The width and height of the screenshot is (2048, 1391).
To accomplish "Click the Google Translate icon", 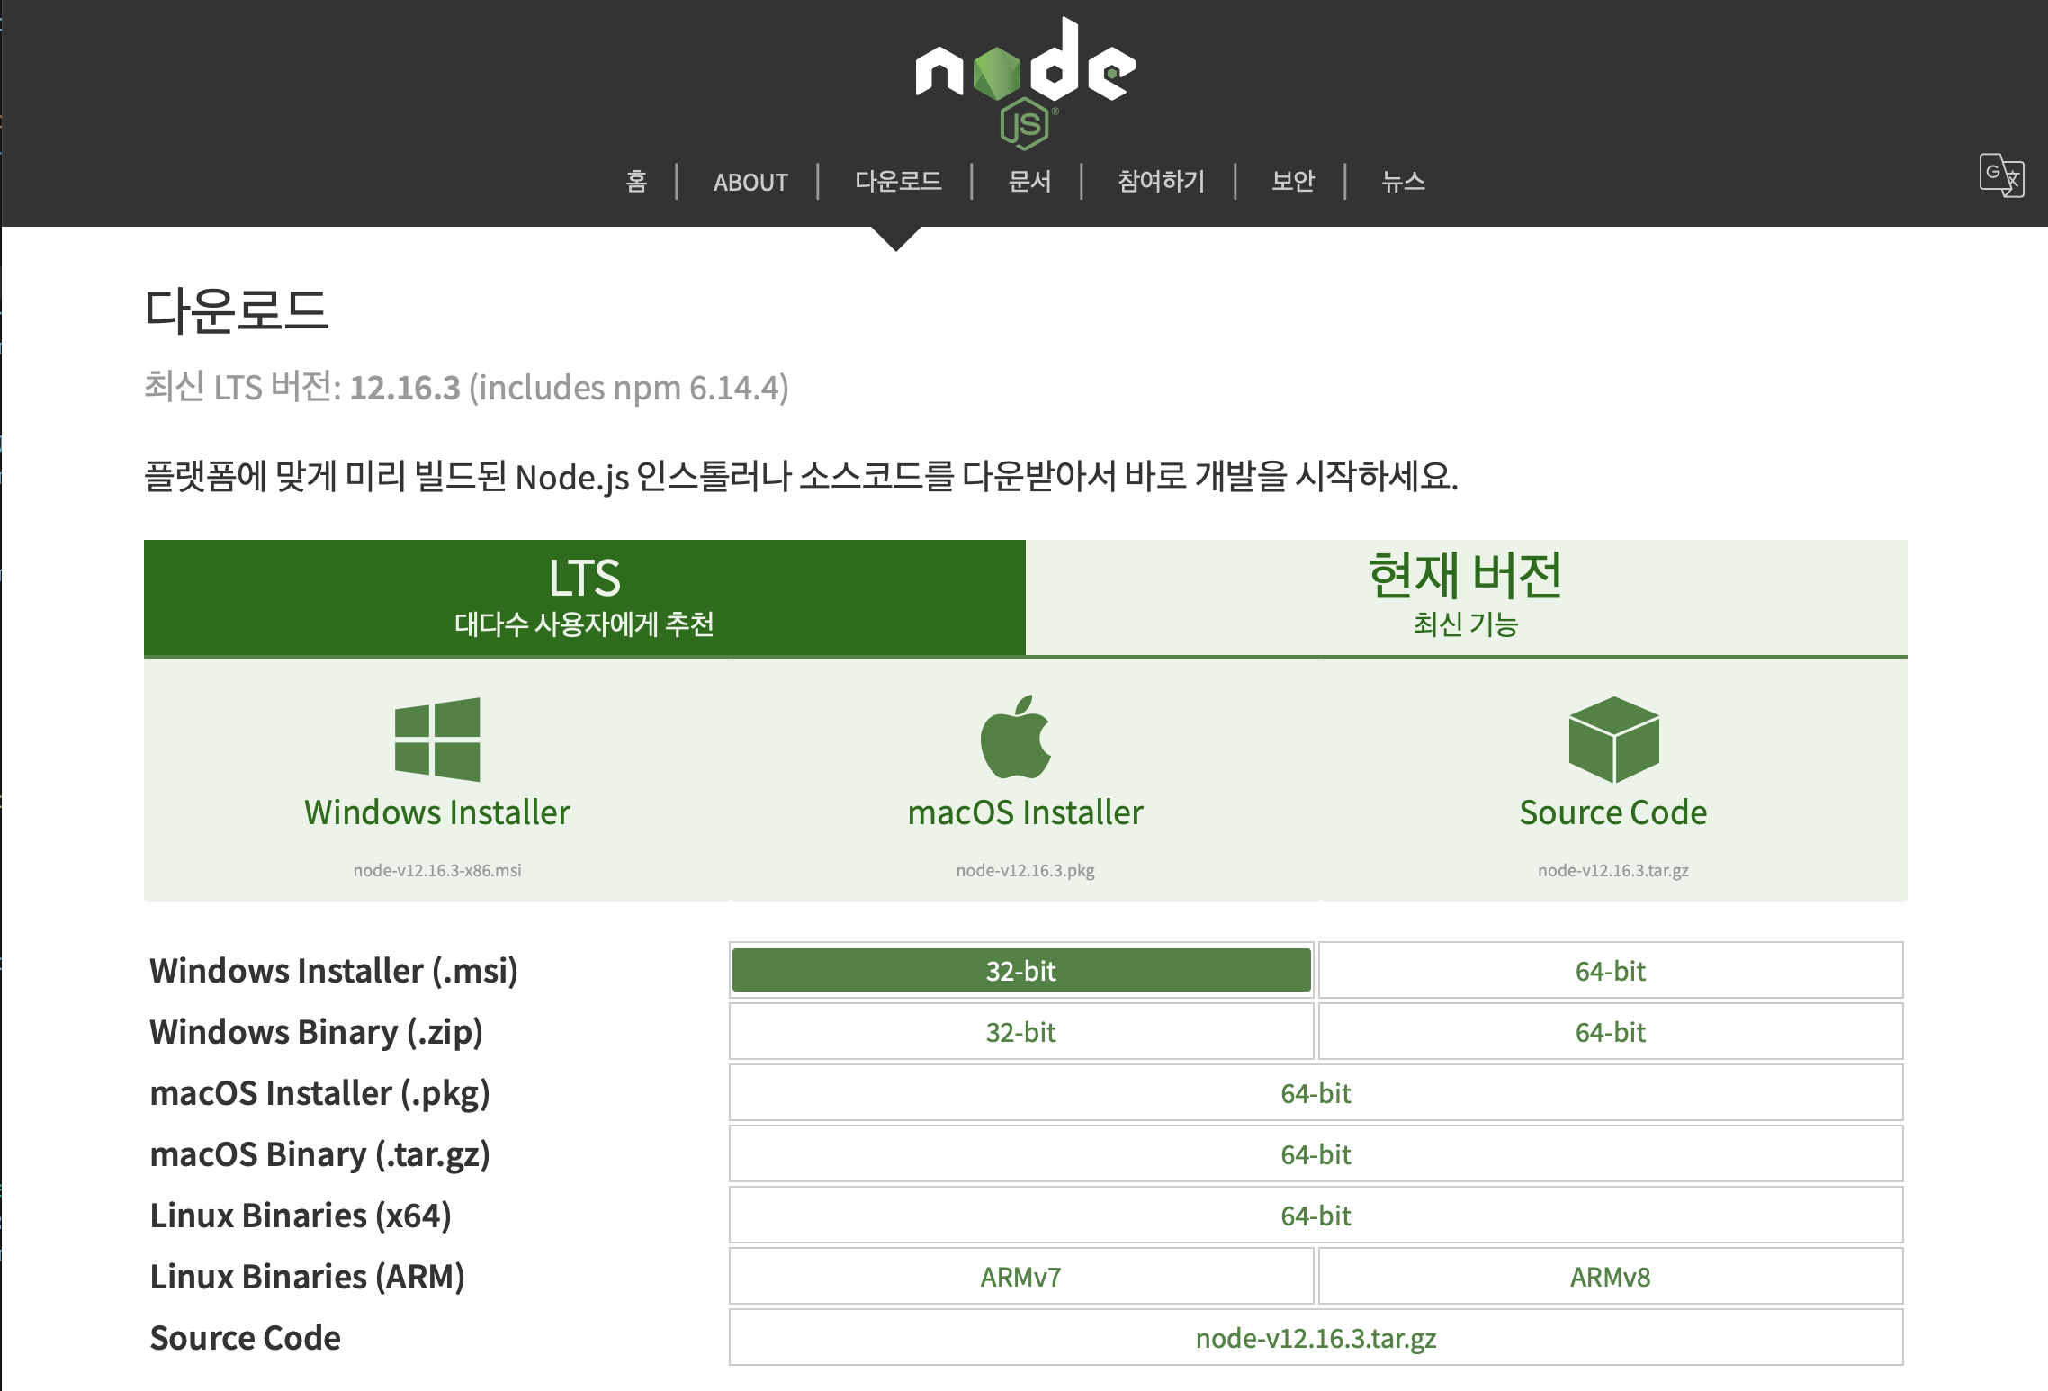I will coord(2000,175).
